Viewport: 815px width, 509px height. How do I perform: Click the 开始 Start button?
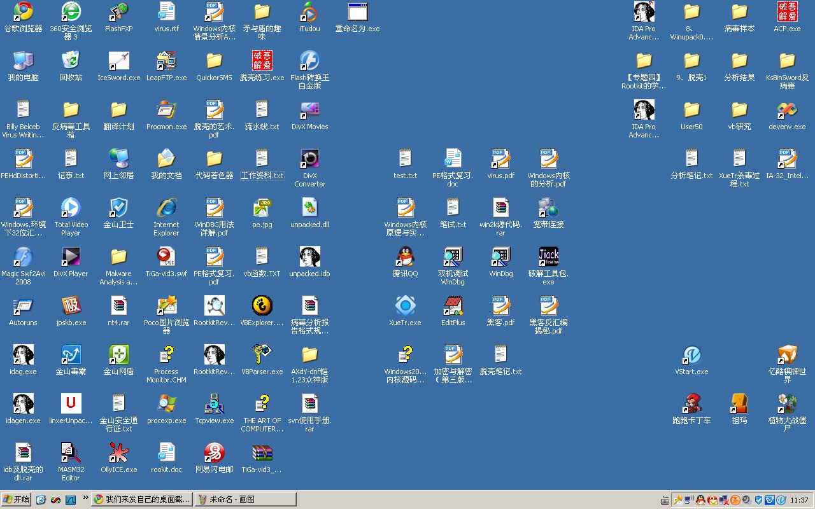[x=17, y=499]
